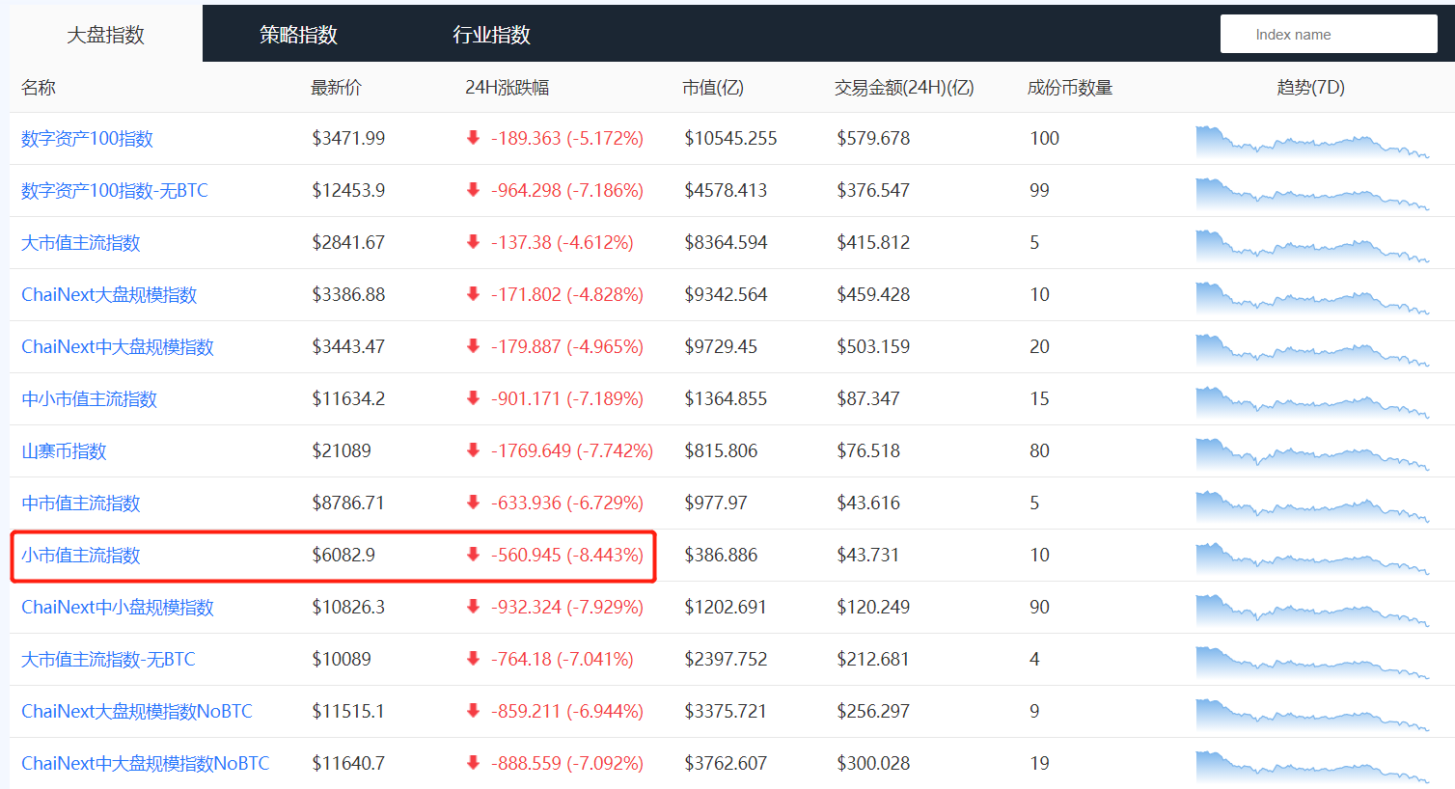This screenshot has height=789, width=1455.
Task: Click red down arrow beside -888.559
Action: click(473, 763)
